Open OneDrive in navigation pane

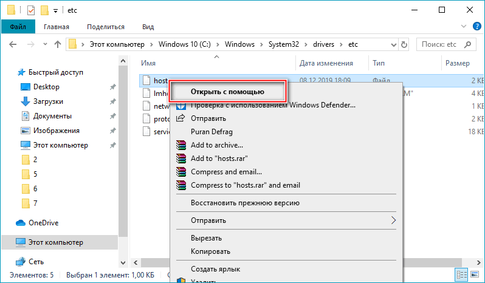coord(43,223)
